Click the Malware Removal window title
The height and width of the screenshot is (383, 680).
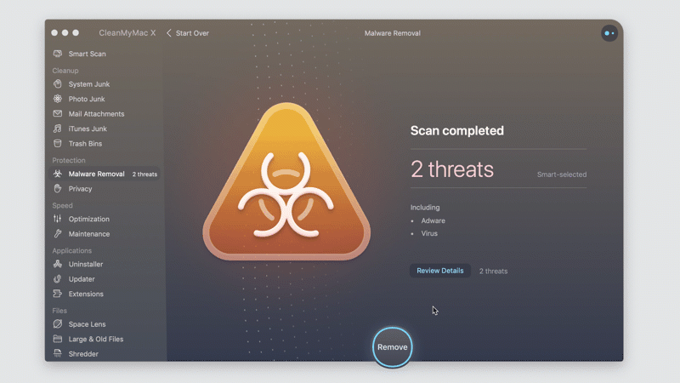click(392, 33)
